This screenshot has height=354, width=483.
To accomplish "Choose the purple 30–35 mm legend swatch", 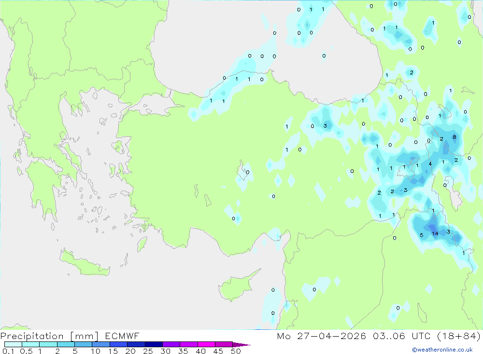I will click(171, 344).
